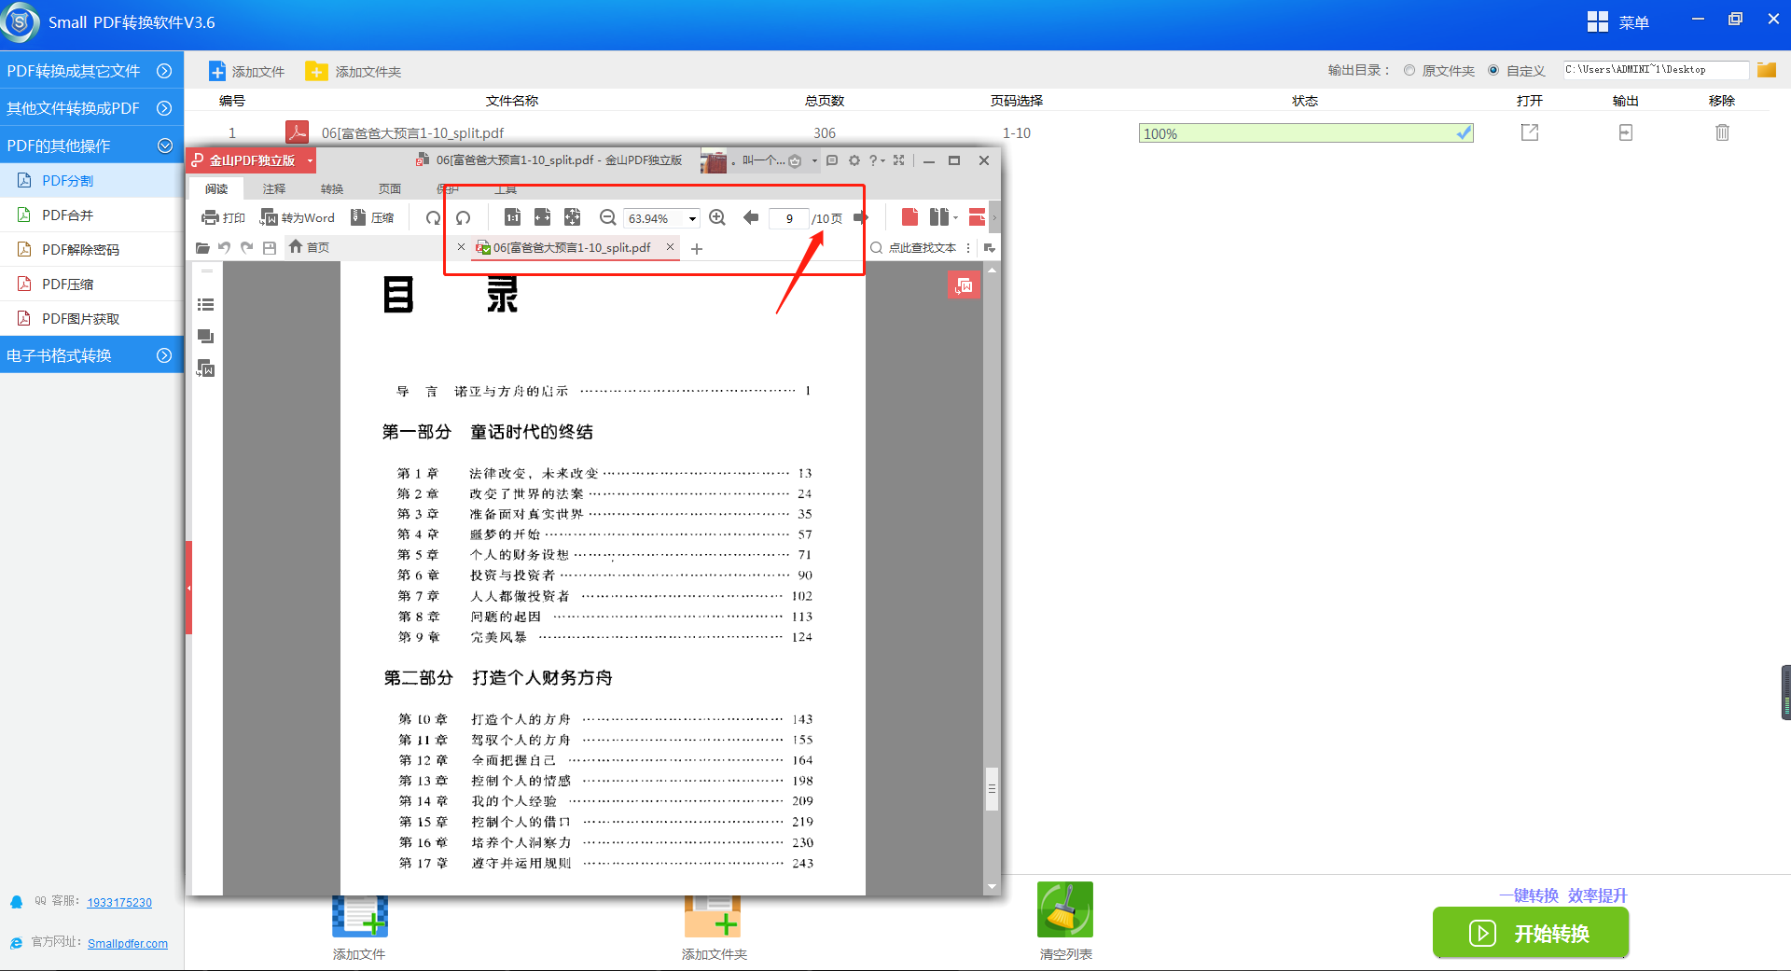Open a new tab with plus button
Viewport: 1791px width, 971px height.
(x=697, y=248)
